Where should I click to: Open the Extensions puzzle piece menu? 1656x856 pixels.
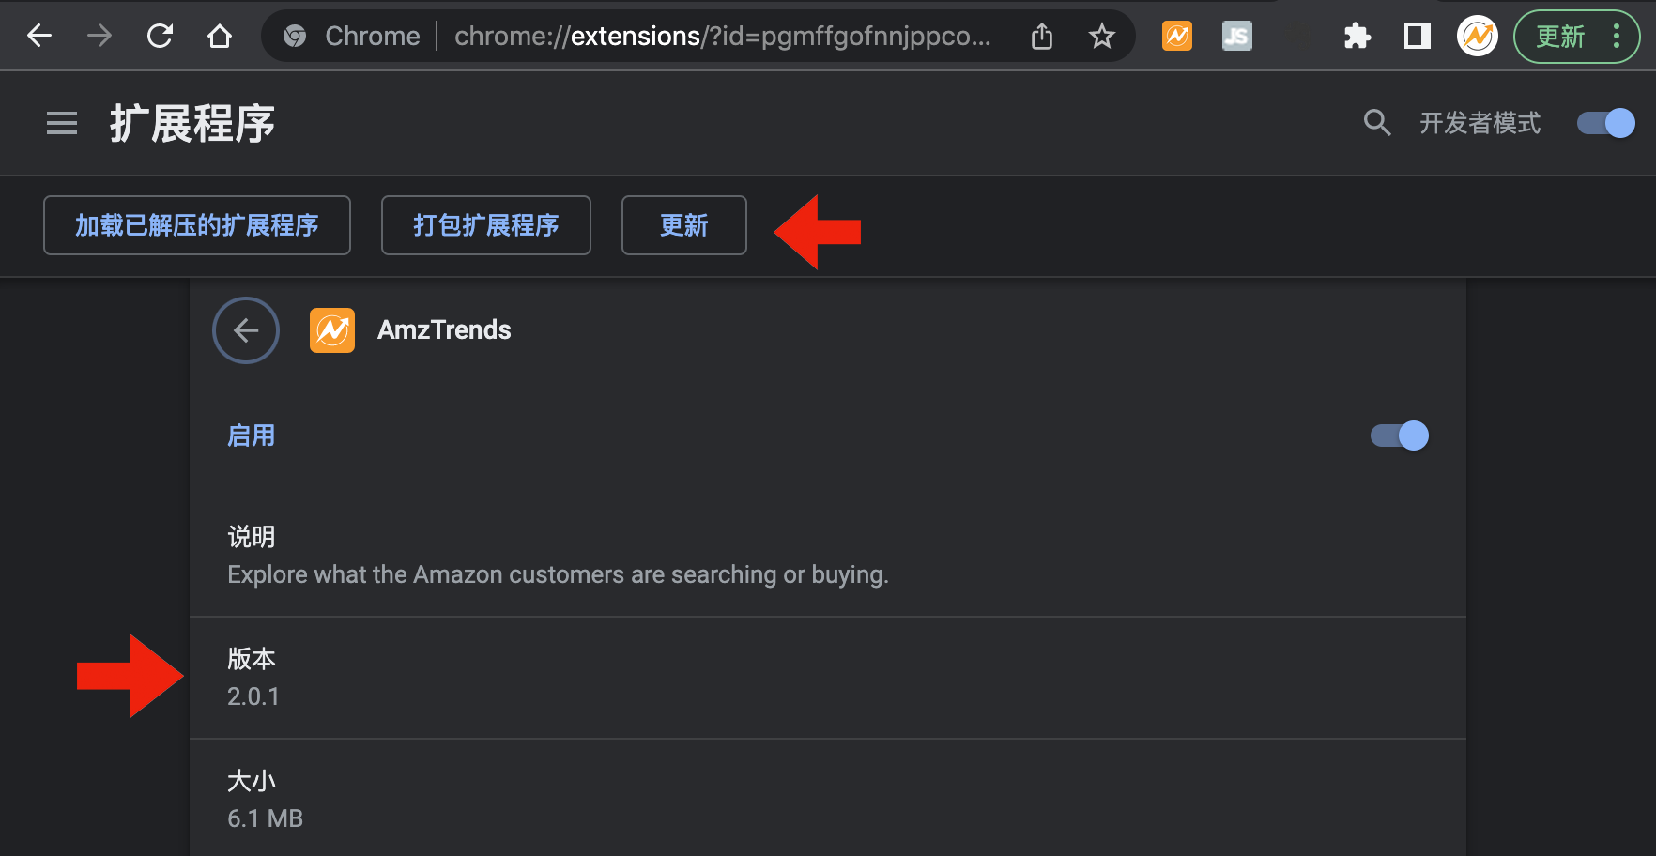(x=1357, y=37)
